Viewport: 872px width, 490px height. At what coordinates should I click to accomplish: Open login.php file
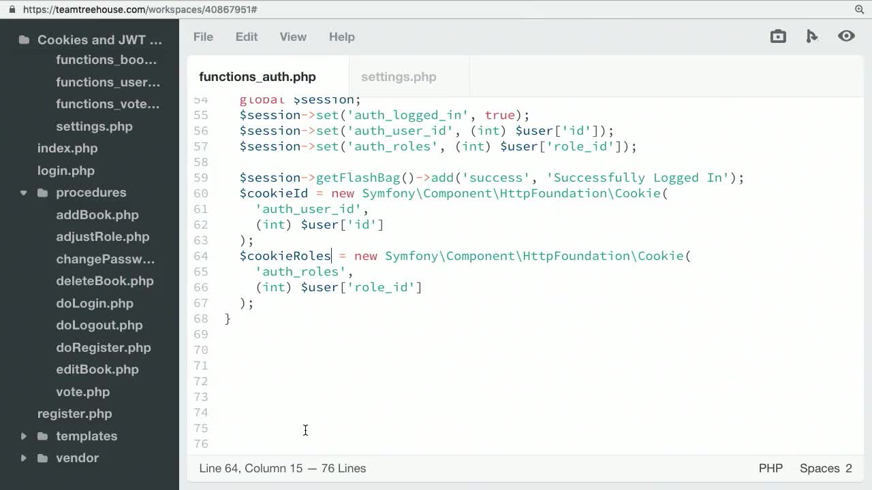(x=66, y=171)
